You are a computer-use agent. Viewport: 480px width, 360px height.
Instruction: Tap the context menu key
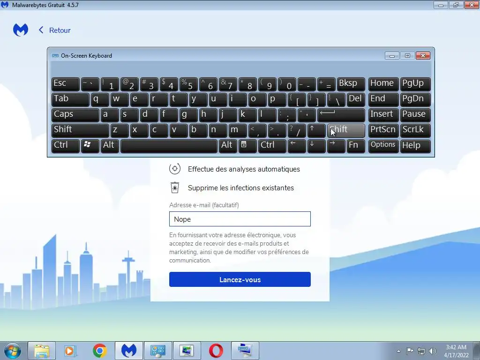pos(247,146)
